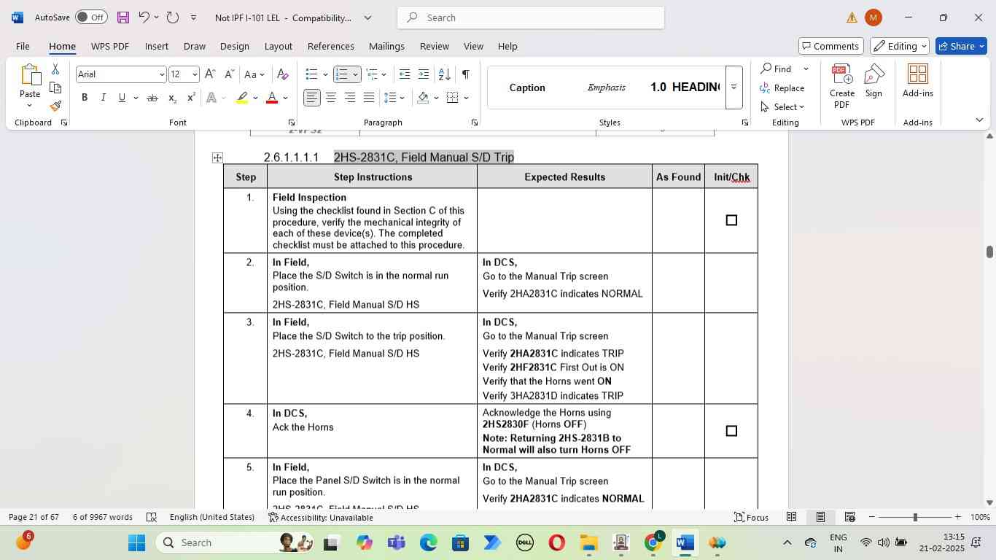Image resolution: width=996 pixels, height=560 pixels.
Task: Apply Subscript formatting
Action: [172, 98]
